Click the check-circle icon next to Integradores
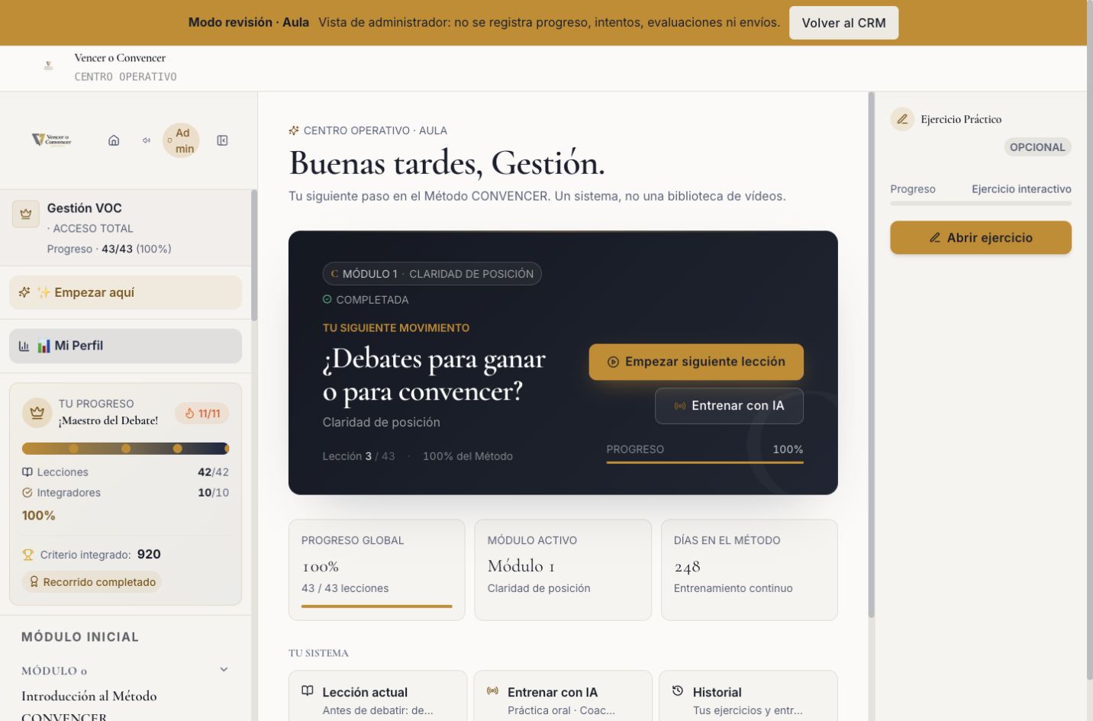The height and width of the screenshot is (721, 1093). coord(27,493)
